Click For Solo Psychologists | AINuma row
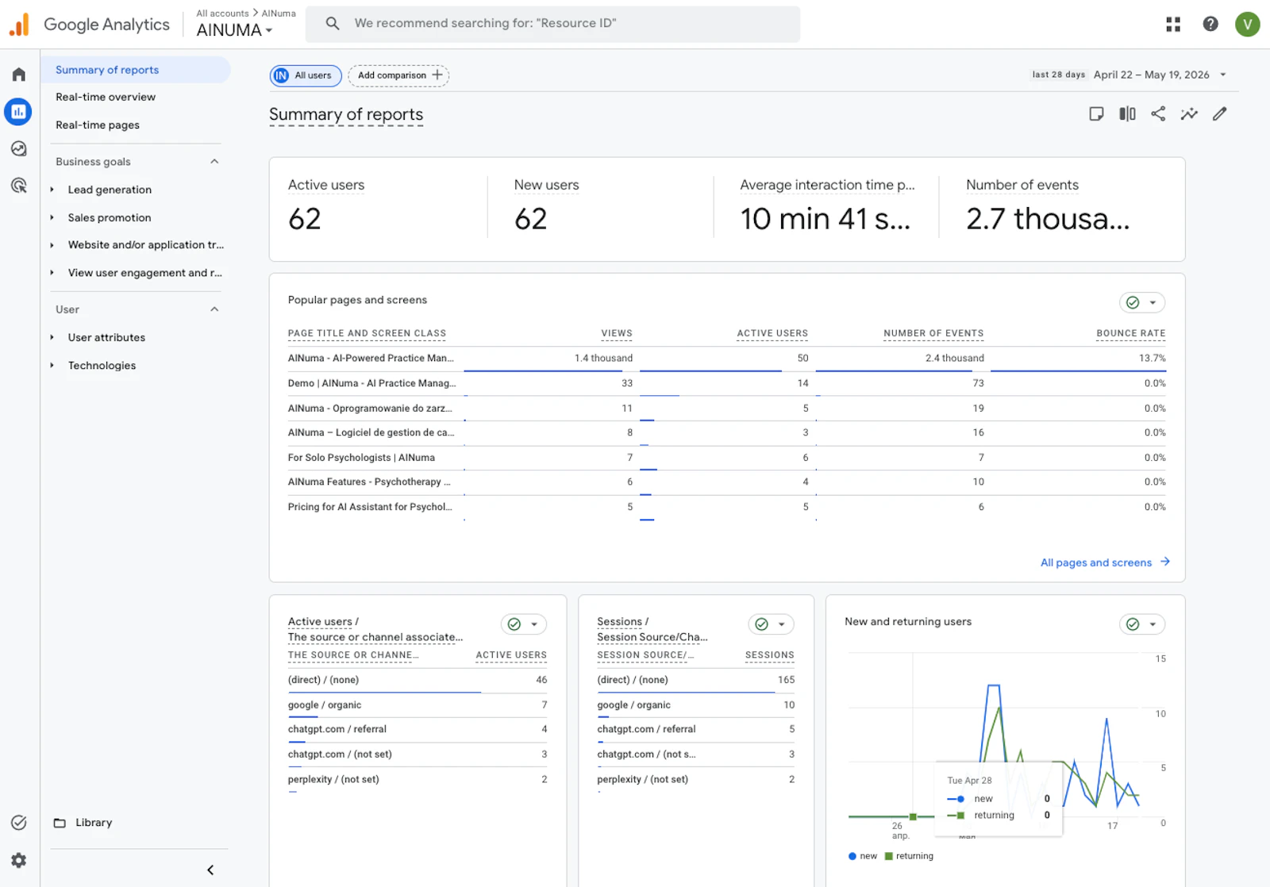This screenshot has height=887, width=1270. click(727, 458)
